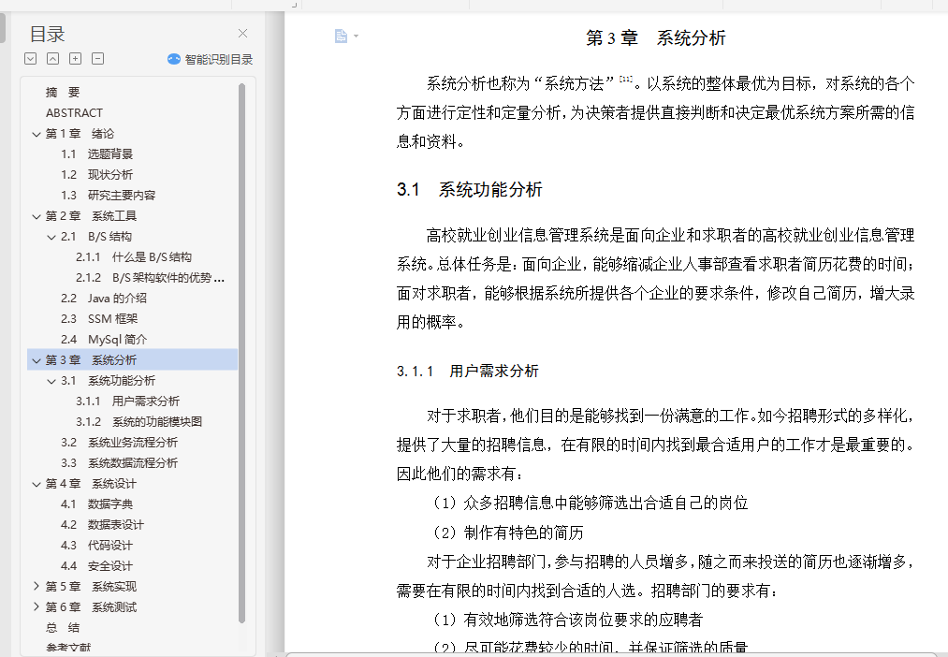This screenshot has width=948, height=657.
Task: Expand the 第5章 系统实现 outline node
Action: click(36, 586)
